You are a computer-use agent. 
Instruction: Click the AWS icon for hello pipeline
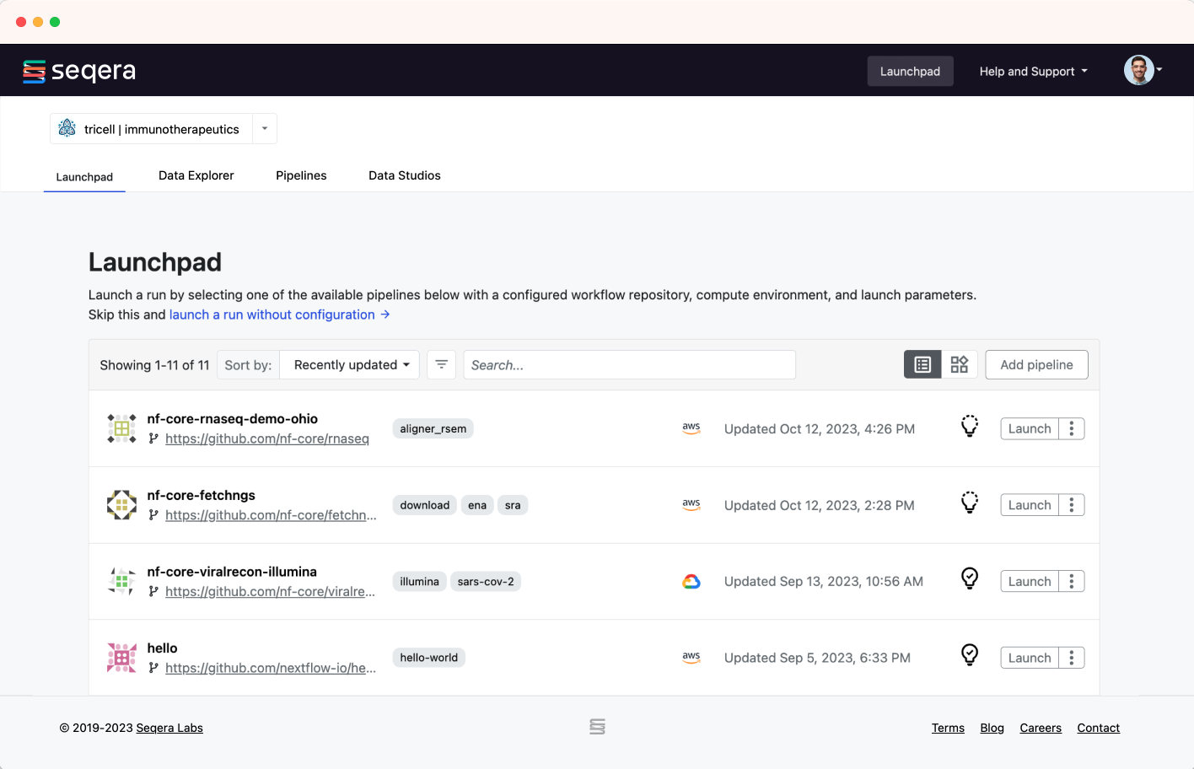[691, 658]
